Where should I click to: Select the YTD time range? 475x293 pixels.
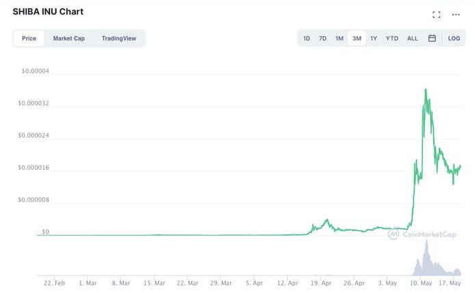pyautogui.click(x=391, y=38)
